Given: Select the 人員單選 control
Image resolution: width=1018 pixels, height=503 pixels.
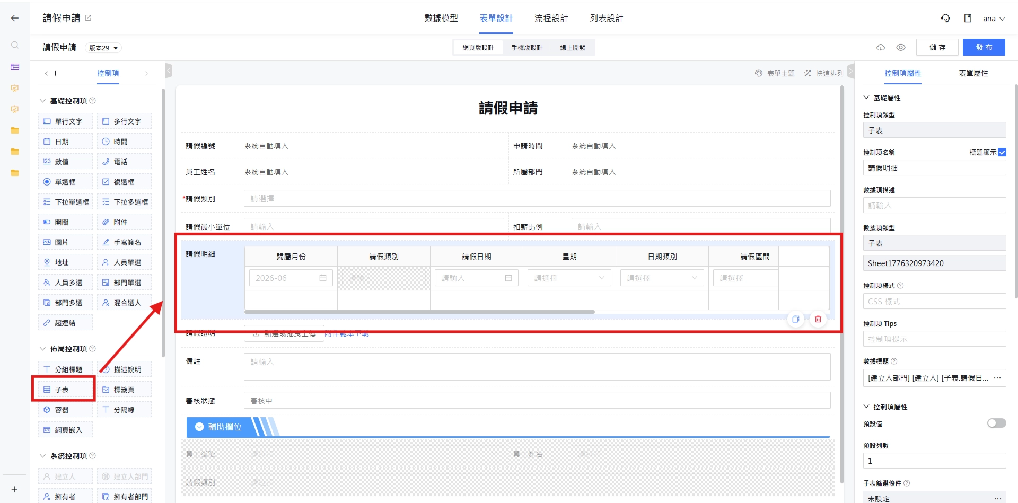Looking at the screenshot, I should [124, 262].
